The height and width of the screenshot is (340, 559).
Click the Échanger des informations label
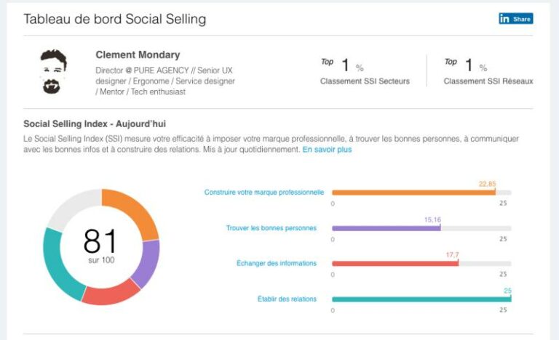coord(277,263)
